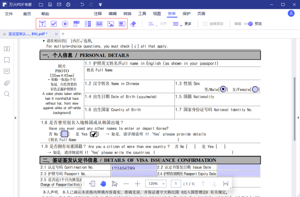Uncheck the 是 Yes box for question 1.8
This screenshot has height=197, width=300.
tap(94, 134)
